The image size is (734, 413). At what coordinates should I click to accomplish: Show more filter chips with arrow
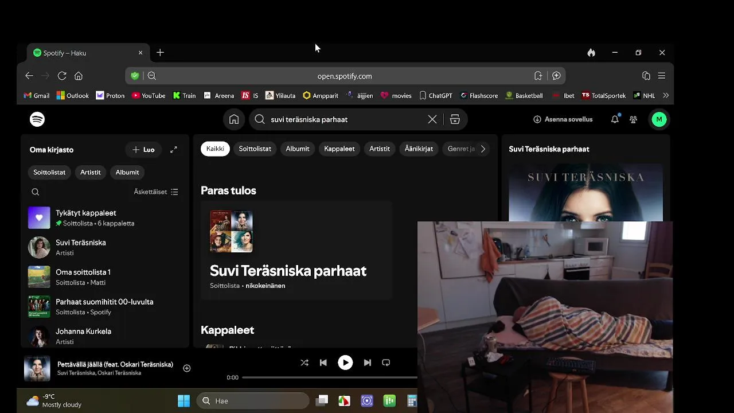pos(483,149)
